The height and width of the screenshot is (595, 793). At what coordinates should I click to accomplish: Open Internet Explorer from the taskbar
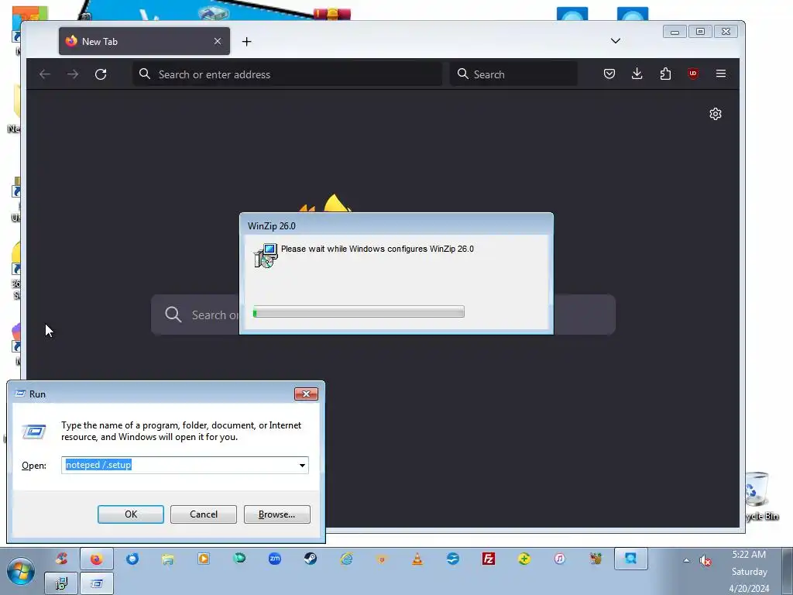pyautogui.click(x=346, y=559)
